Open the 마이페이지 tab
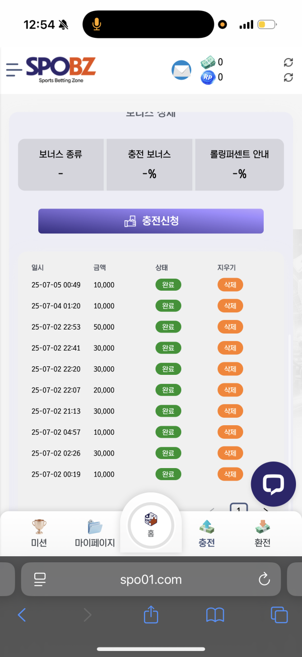 95,534
